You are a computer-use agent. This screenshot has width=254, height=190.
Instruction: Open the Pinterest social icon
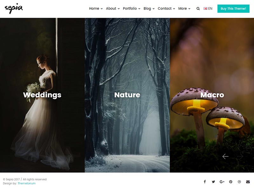(x=231, y=182)
